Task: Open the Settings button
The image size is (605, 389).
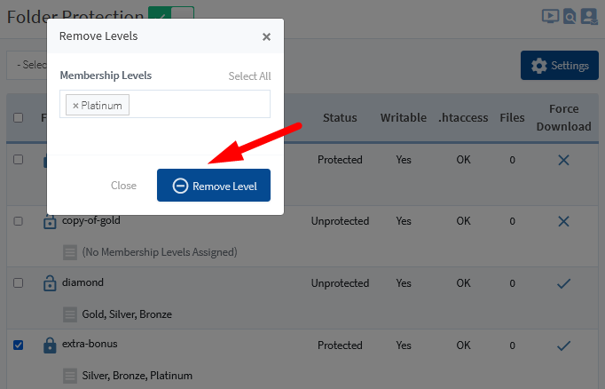Action: [x=560, y=66]
